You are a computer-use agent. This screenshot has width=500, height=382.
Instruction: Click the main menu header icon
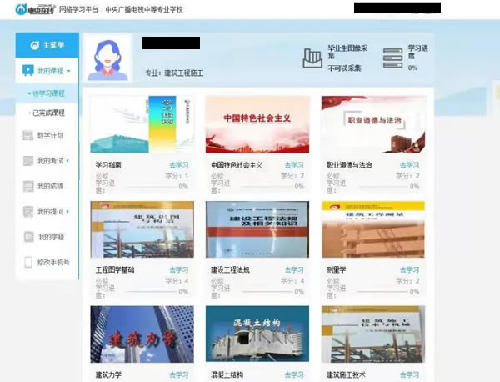point(34,45)
